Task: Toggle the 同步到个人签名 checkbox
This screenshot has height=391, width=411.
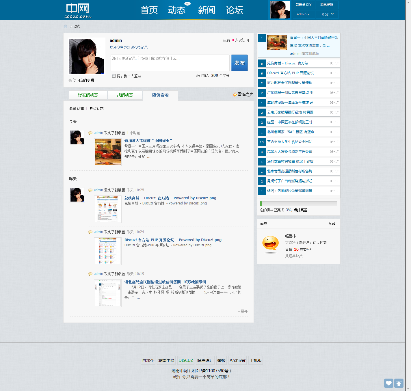Action: (114, 76)
